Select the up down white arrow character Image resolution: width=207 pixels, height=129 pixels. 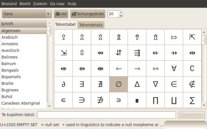(x=82, y=53)
